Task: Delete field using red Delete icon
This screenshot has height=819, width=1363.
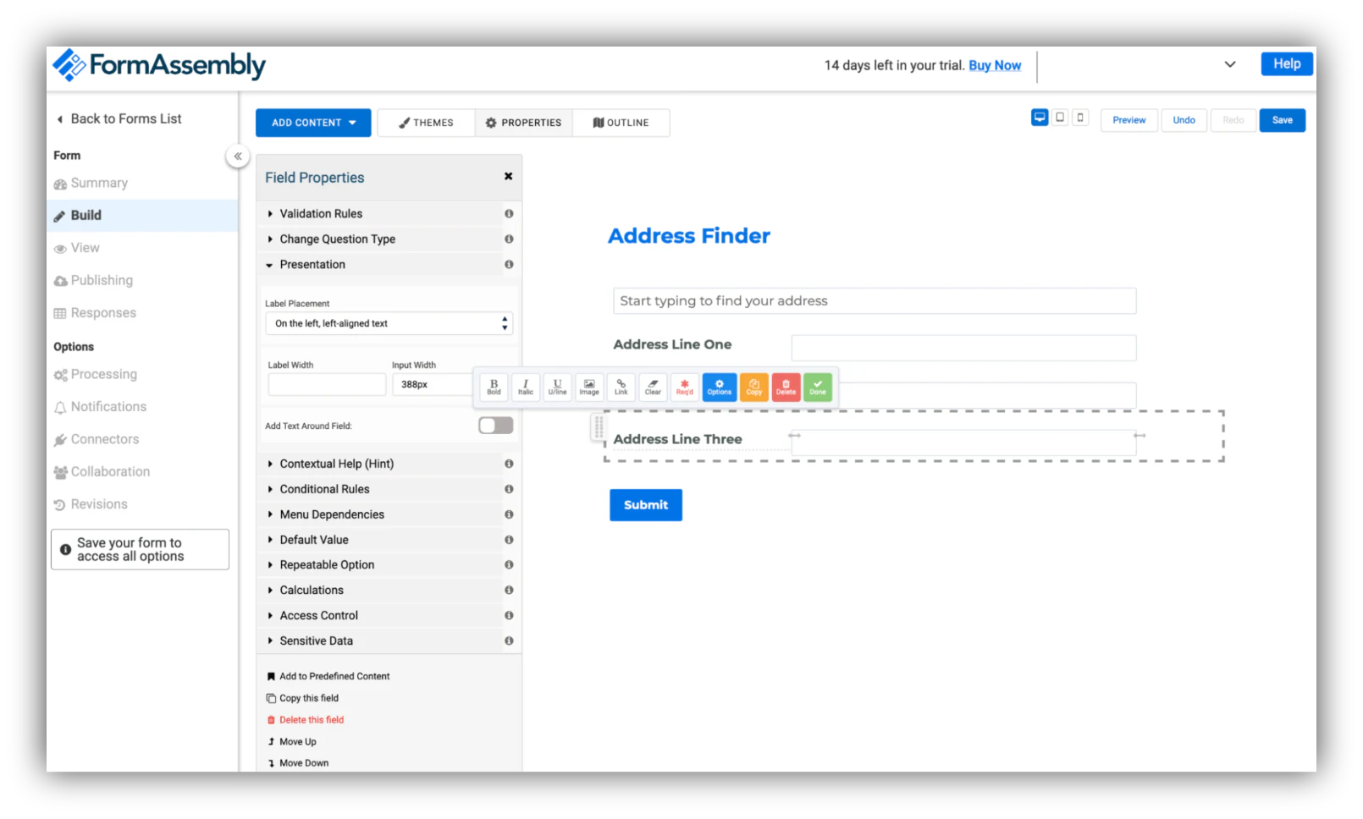Action: click(786, 387)
